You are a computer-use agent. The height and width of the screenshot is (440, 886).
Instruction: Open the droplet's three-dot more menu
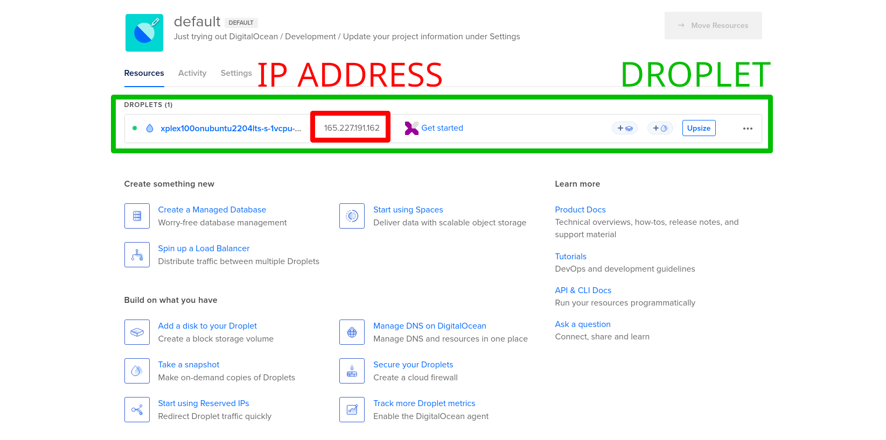748,129
